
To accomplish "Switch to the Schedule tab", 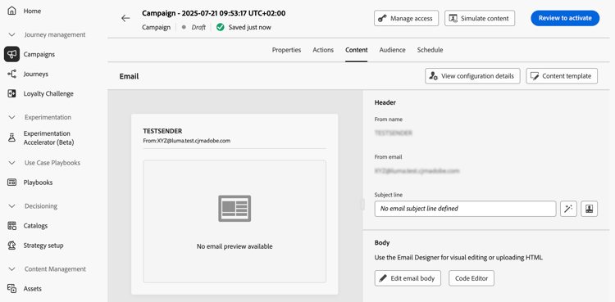I will coord(430,50).
